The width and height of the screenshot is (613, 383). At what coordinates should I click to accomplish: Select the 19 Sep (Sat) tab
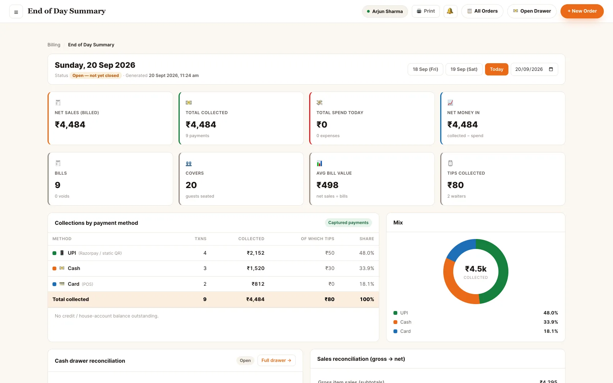[464, 69]
